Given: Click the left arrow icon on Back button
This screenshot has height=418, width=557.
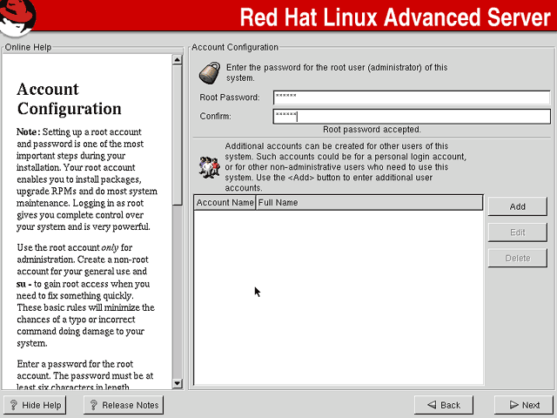Looking at the screenshot, I should click(432, 404).
